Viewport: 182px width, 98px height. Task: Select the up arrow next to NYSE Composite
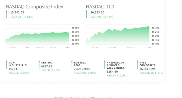coord(137,65)
